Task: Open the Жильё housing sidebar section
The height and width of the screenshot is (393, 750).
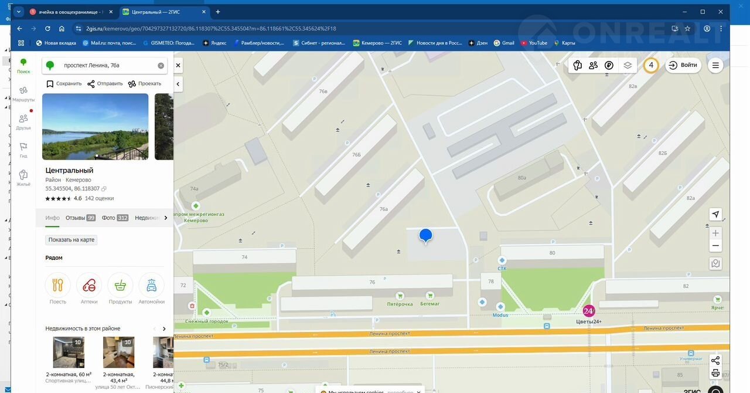Action: point(23,178)
